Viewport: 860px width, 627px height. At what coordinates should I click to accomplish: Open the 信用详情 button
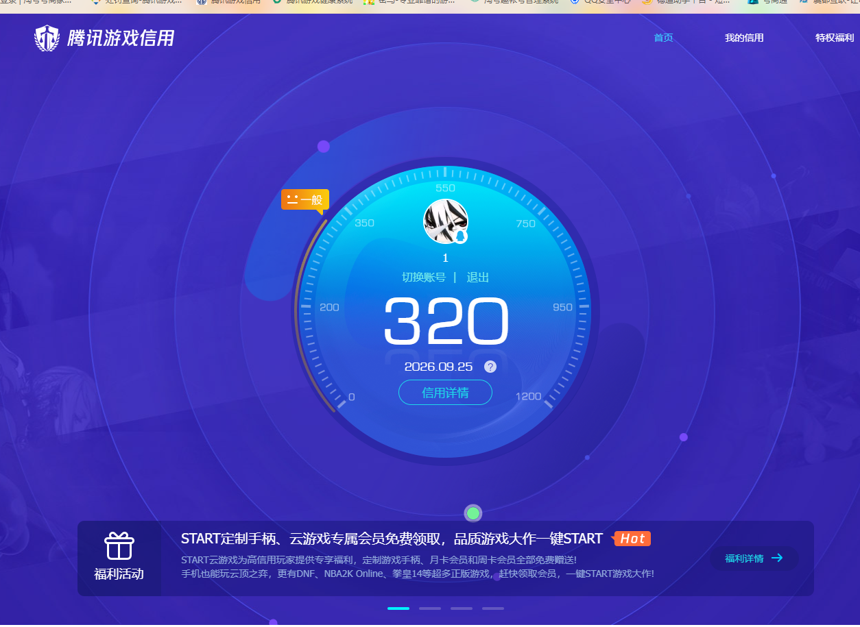(446, 393)
